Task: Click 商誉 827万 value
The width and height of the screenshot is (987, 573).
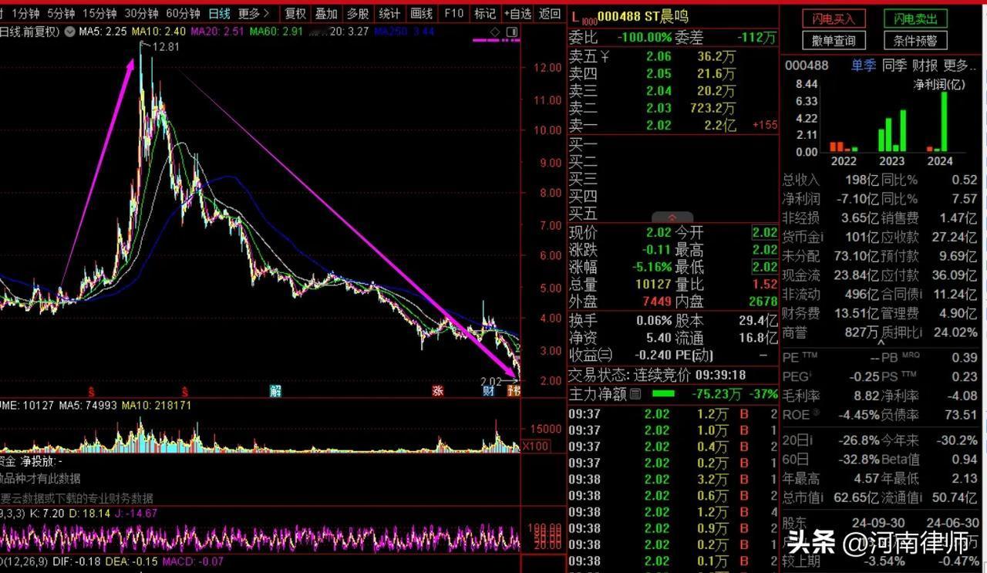Action: [x=860, y=332]
